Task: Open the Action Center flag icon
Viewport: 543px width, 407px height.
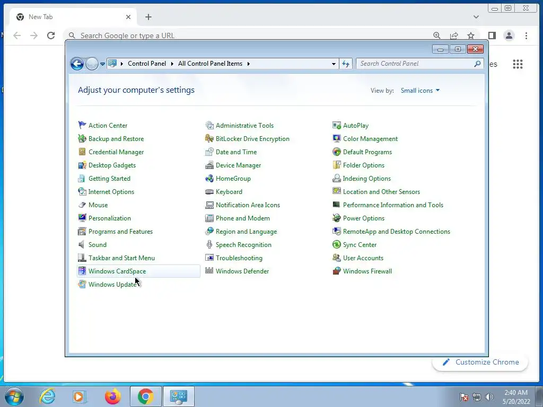Action: pos(82,125)
